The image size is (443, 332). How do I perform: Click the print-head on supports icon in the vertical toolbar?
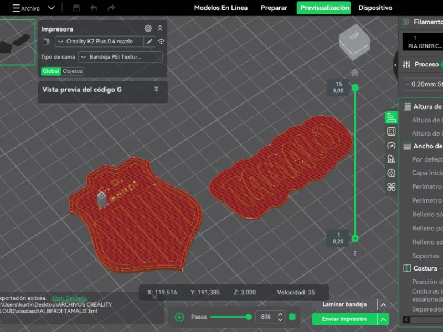coord(392,159)
